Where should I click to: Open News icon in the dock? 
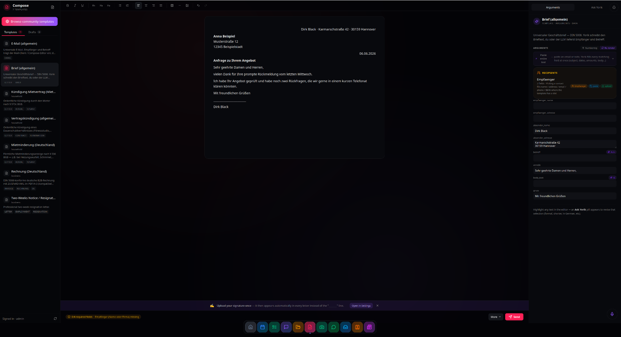coord(369,327)
